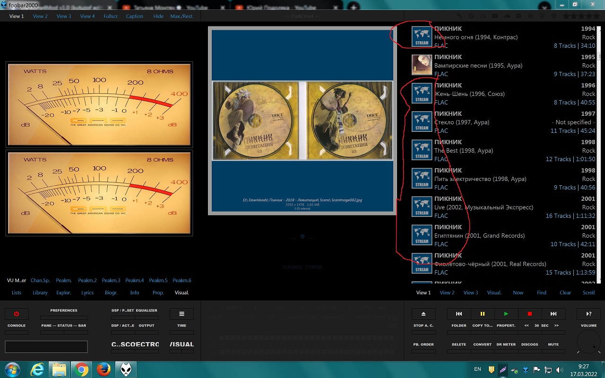Screen dimensions: 605x378
Task: Open the hamburger menu above TIME
Action: coord(181,314)
